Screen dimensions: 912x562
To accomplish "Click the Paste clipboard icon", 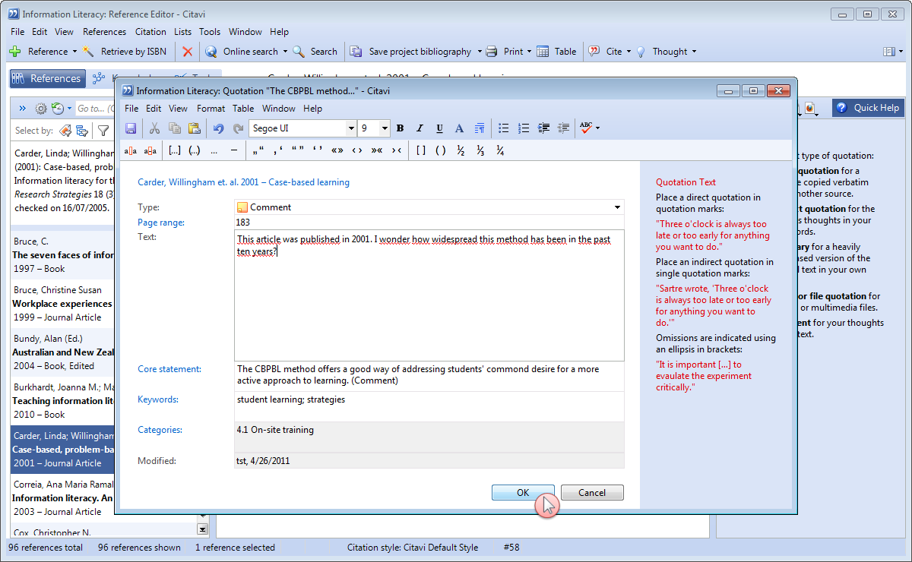I will [194, 128].
